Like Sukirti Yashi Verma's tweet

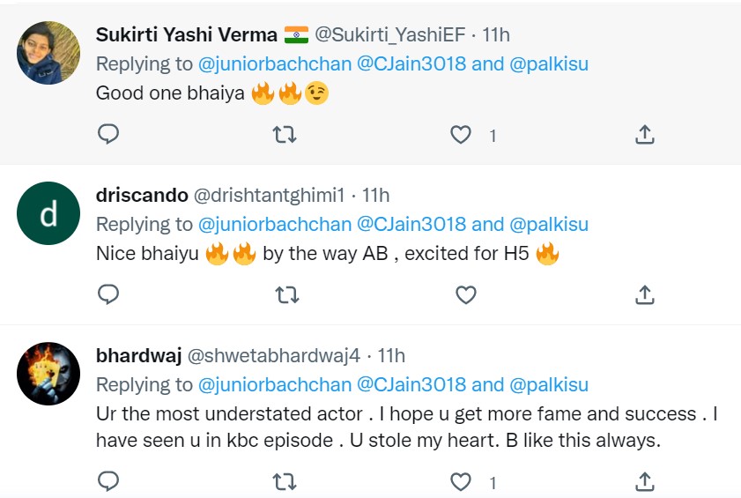[x=462, y=135]
